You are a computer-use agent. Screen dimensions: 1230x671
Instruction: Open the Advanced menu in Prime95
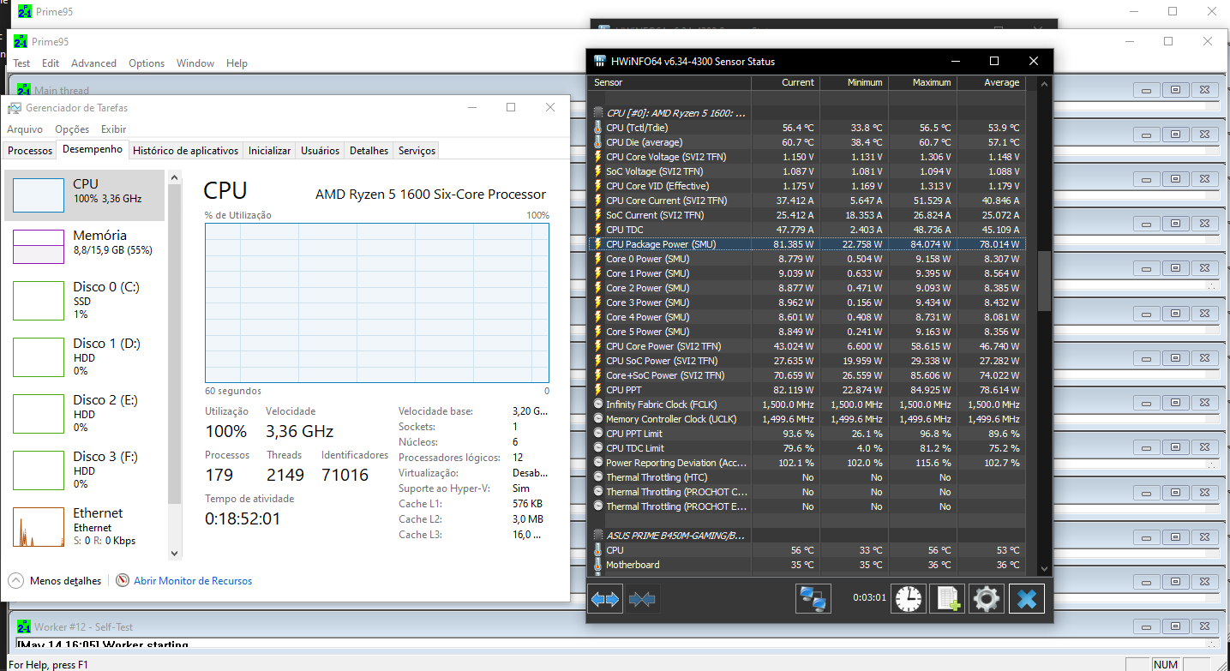point(93,63)
